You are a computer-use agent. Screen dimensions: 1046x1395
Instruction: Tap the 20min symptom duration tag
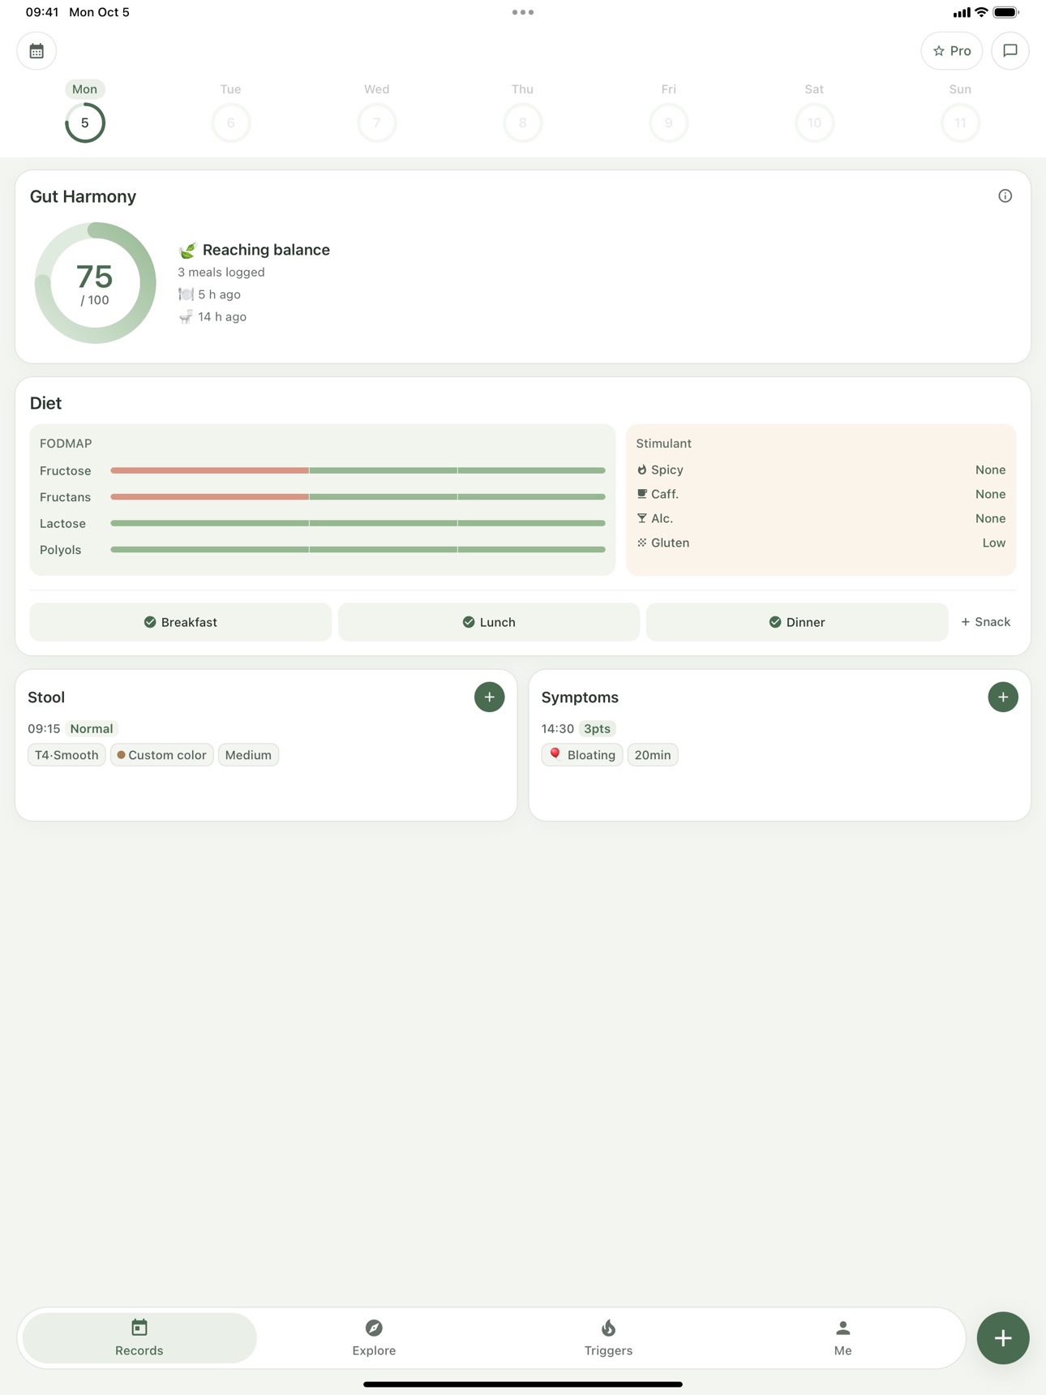point(653,755)
